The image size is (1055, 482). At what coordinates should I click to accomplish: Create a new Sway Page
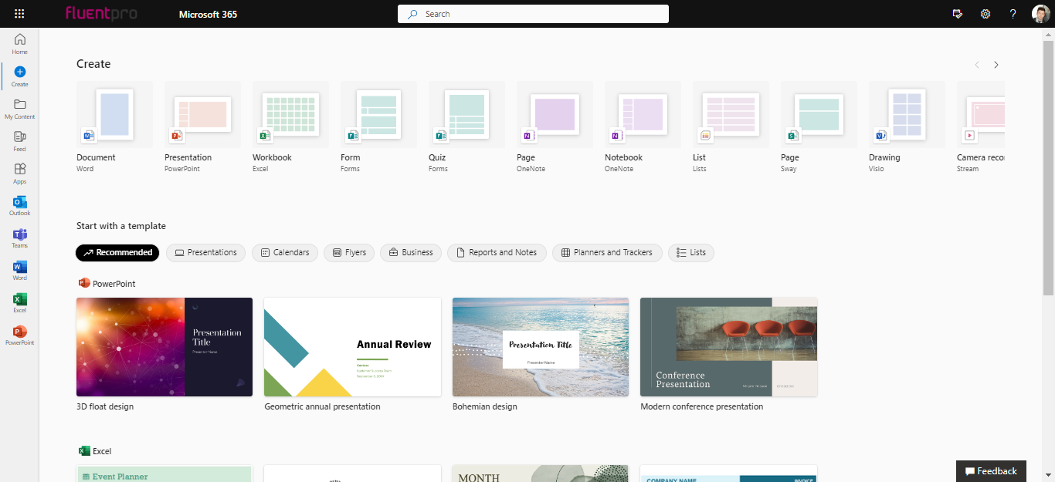pyautogui.click(x=819, y=127)
